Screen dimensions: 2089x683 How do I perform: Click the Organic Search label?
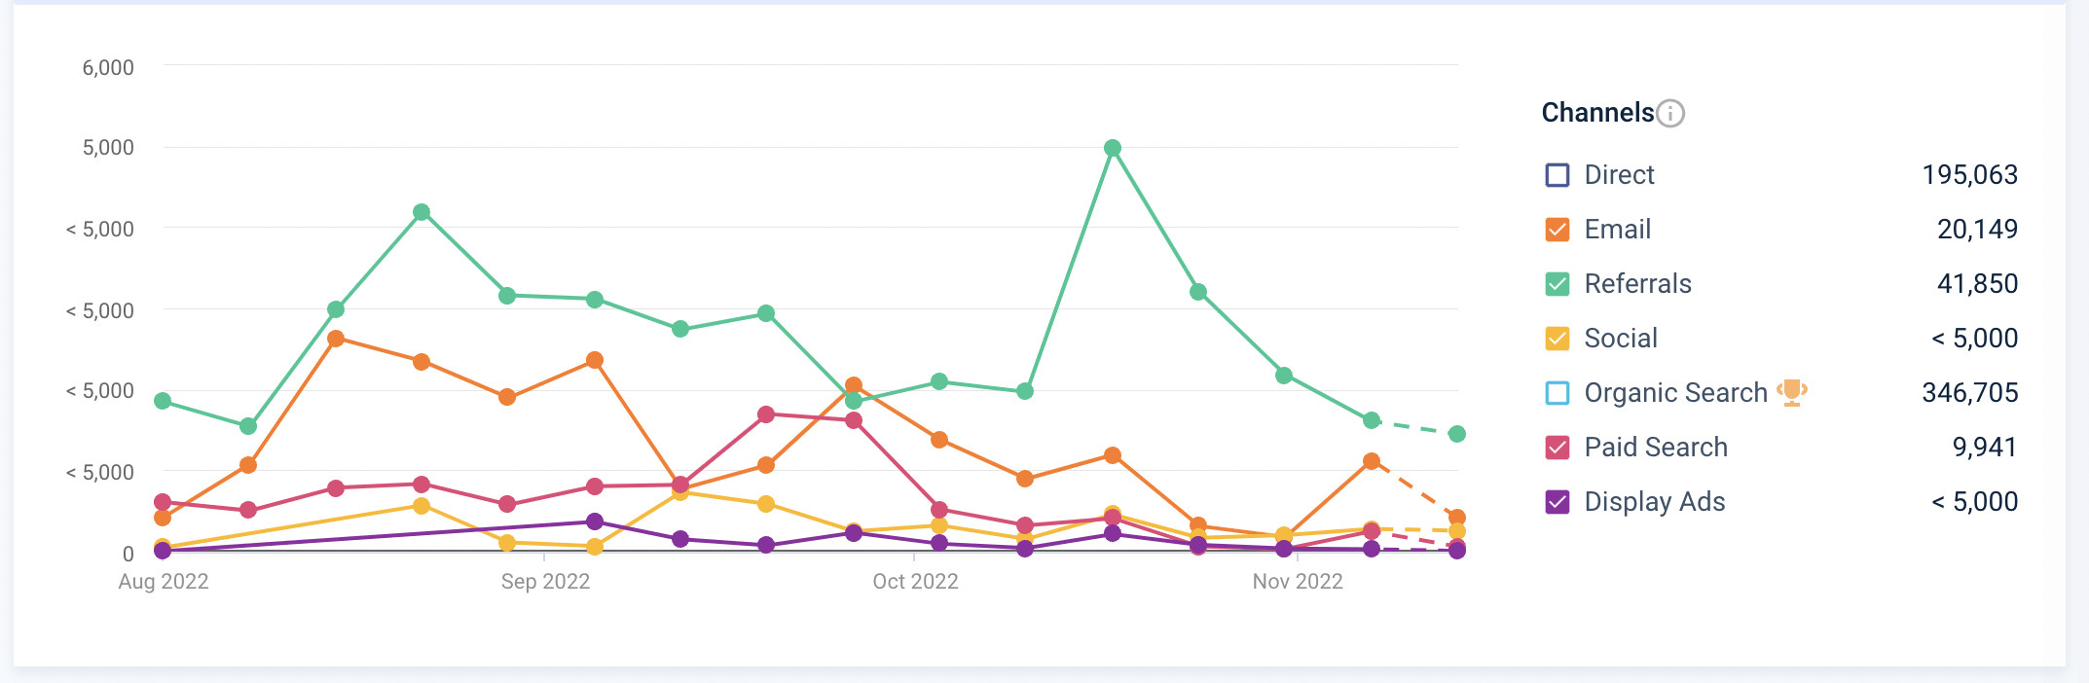1675,393
